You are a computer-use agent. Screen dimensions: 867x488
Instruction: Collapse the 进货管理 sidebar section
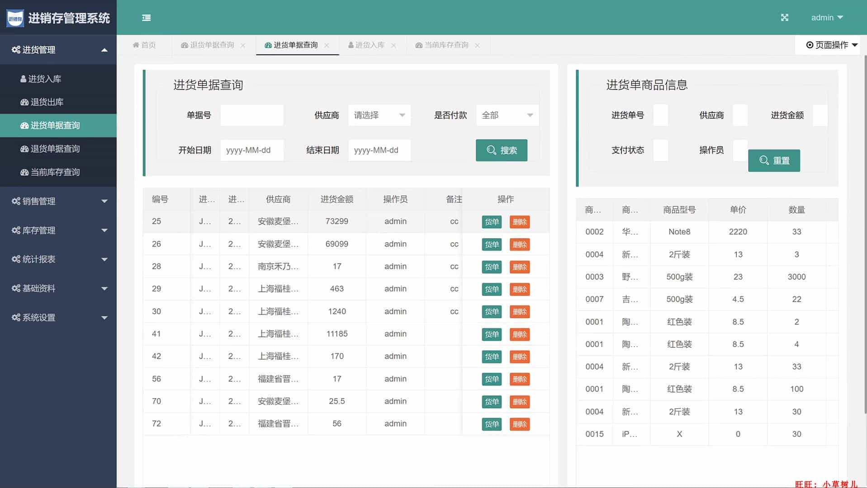58,50
